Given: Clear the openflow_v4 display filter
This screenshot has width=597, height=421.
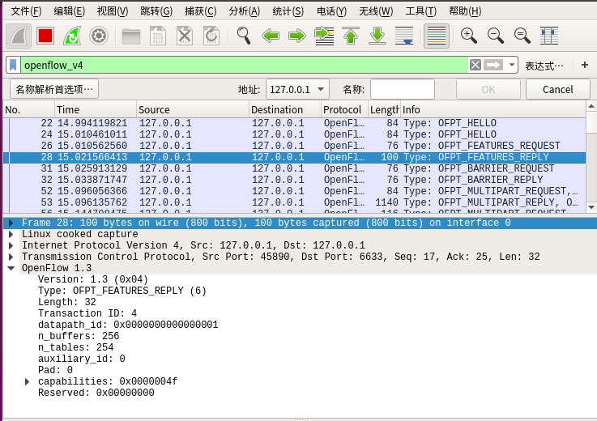Looking at the screenshot, I should pyautogui.click(x=475, y=65).
